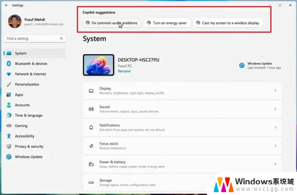Image resolution: width=297 pixels, height=195 pixels.
Task: Click the Time & language globe icon
Action: (9, 115)
